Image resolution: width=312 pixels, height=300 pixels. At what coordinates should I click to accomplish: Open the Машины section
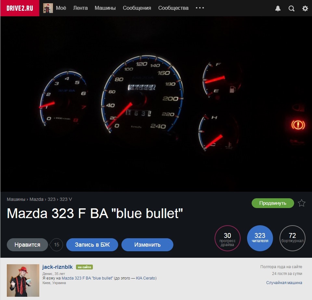click(x=105, y=8)
